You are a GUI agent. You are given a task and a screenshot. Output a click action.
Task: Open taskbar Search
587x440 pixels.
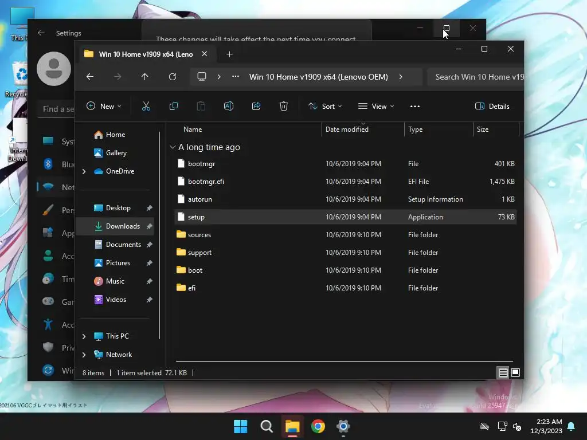[267, 426]
